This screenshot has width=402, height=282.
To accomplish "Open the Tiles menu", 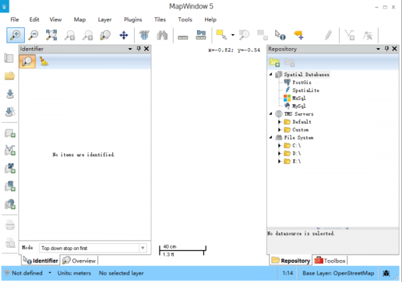I will pyautogui.click(x=160, y=19).
